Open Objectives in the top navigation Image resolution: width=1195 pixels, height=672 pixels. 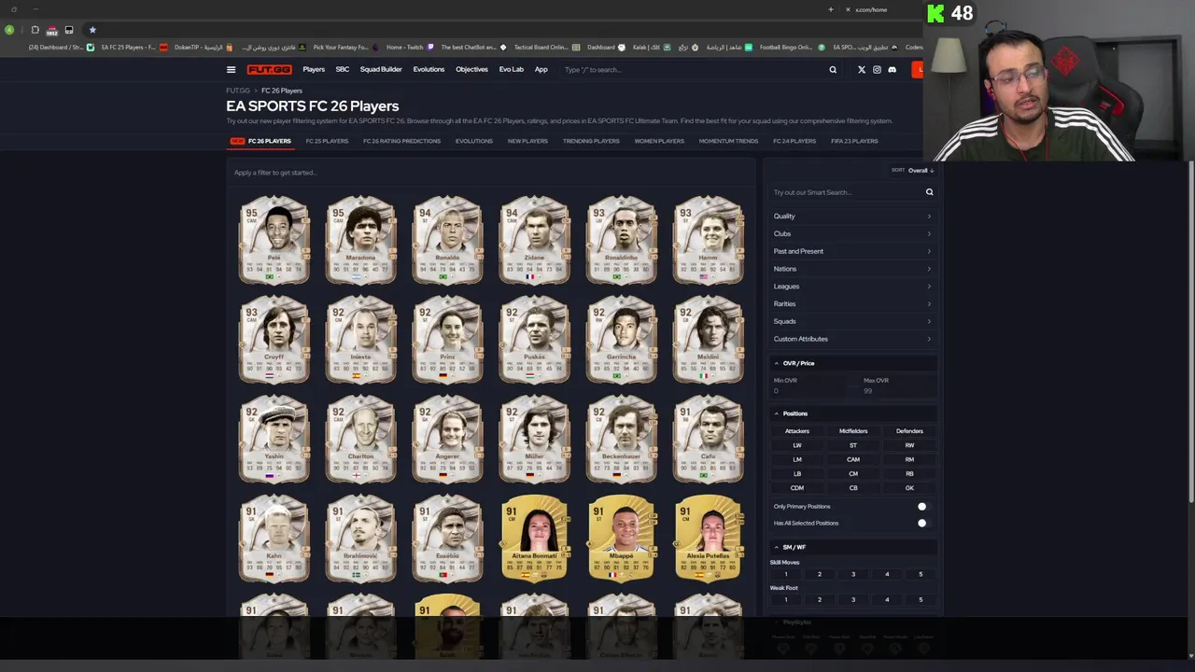[x=471, y=69]
